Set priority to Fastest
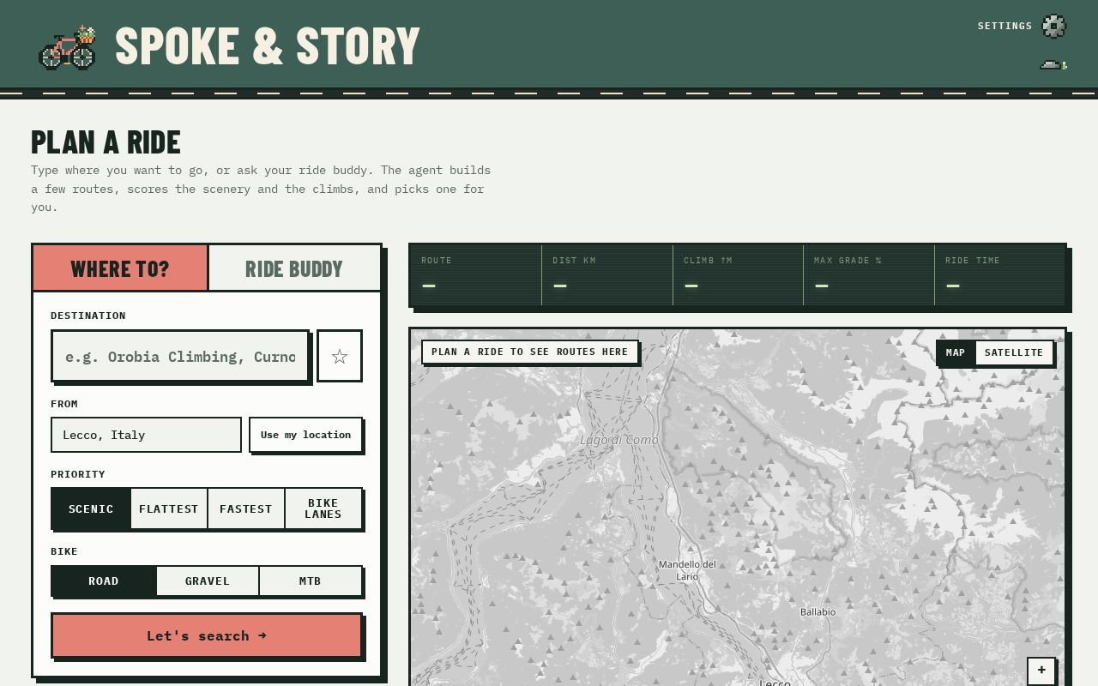The width and height of the screenshot is (1098, 686). 246,508
